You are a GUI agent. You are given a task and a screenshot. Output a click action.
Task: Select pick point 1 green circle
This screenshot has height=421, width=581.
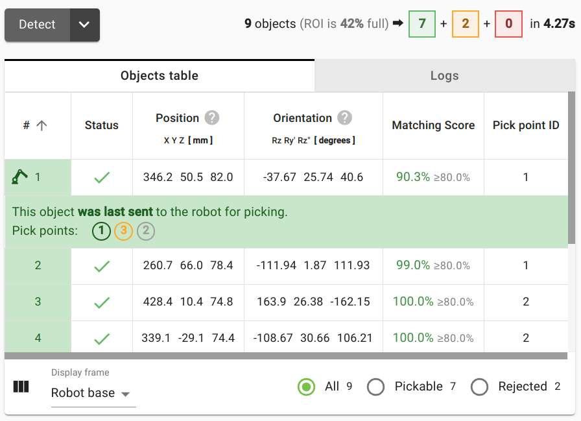tap(101, 231)
